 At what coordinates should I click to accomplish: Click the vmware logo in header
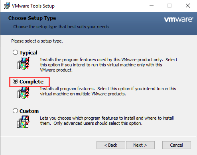179,19
